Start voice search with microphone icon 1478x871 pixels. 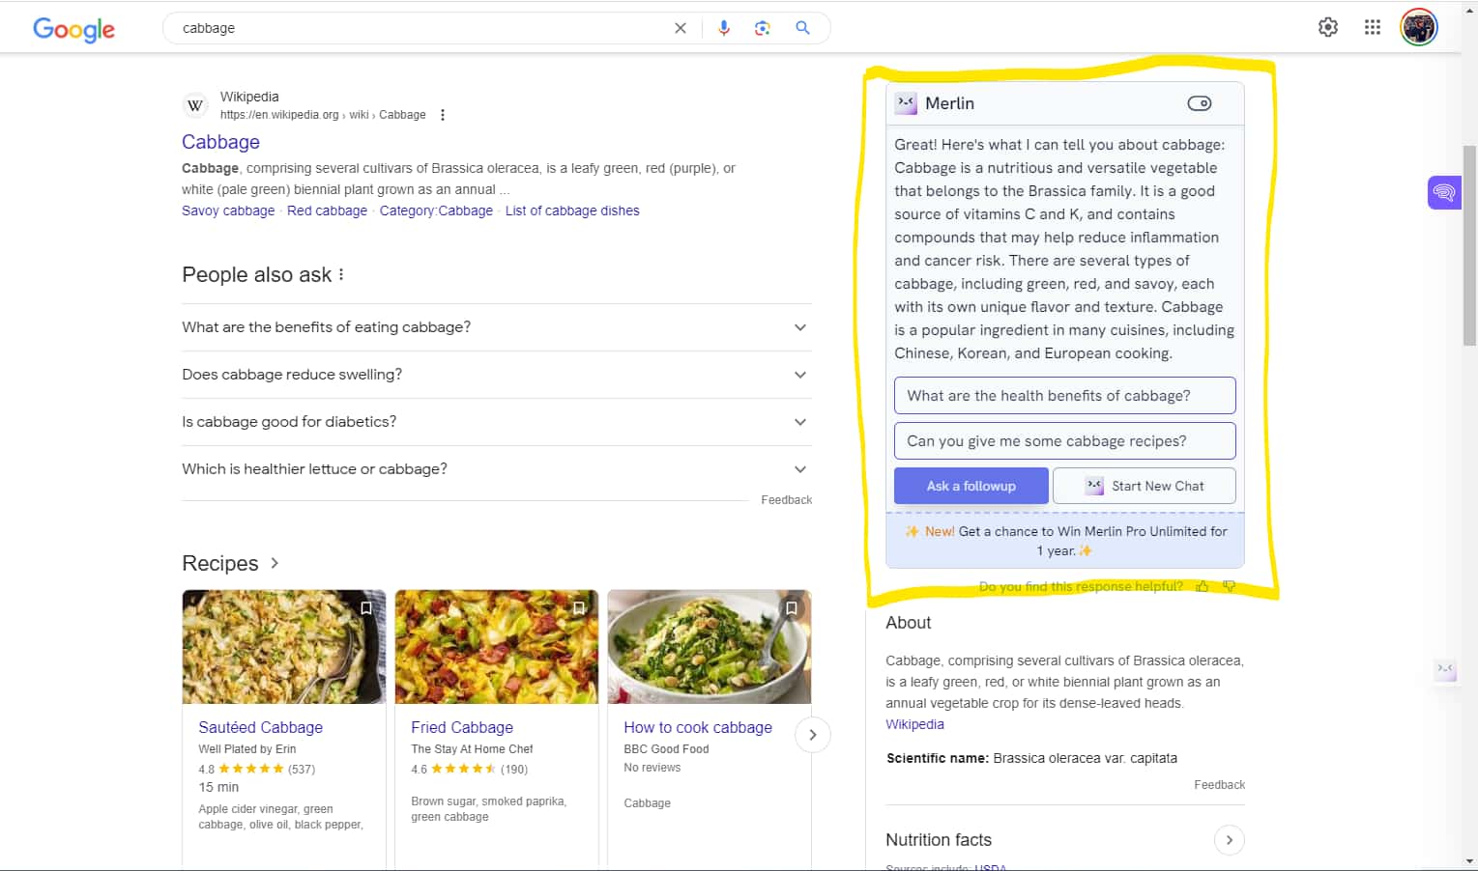coord(723,28)
